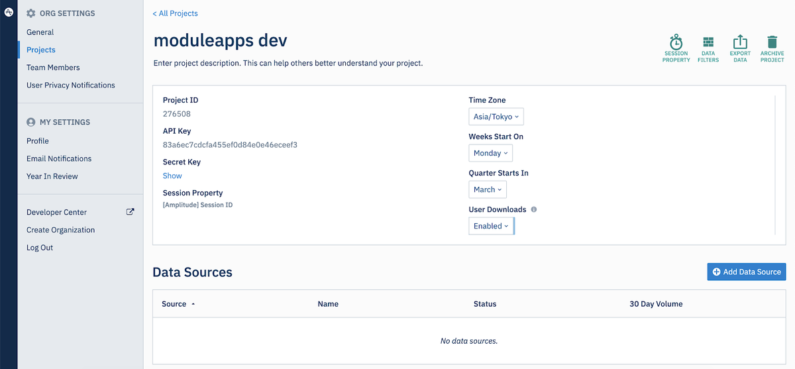The height and width of the screenshot is (369, 795).
Task: Click the Data Sources heading
Action: tap(193, 272)
